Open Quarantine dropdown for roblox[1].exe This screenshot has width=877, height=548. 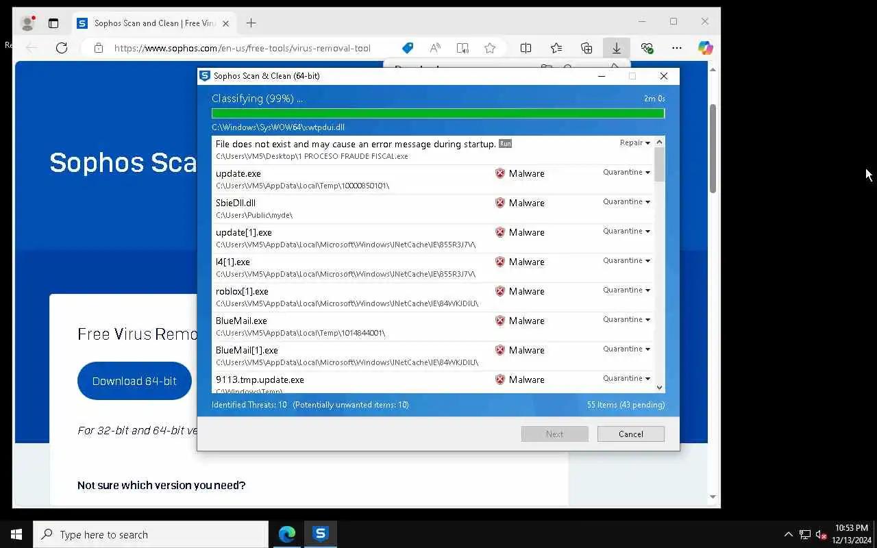click(x=626, y=290)
